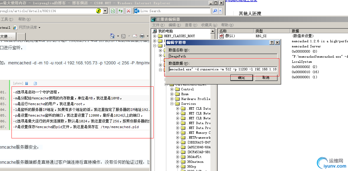Expand the HKEY_CLASSES_ROOT node
This screenshot has width=348, height=171.
(155, 36)
